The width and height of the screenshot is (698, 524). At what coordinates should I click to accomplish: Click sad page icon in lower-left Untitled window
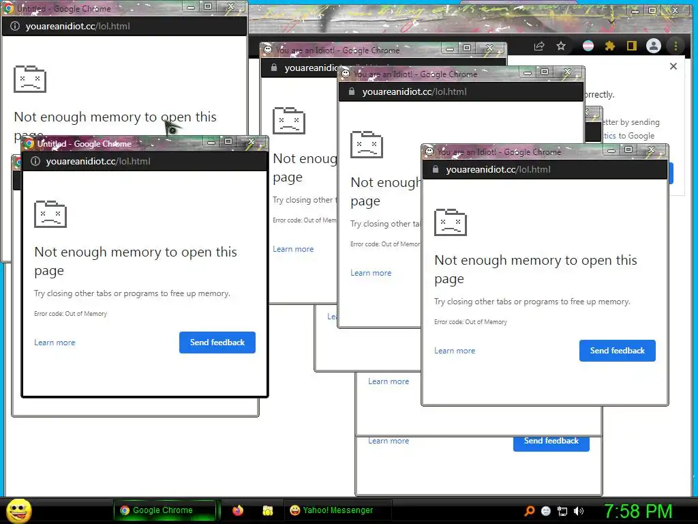(50, 214)
